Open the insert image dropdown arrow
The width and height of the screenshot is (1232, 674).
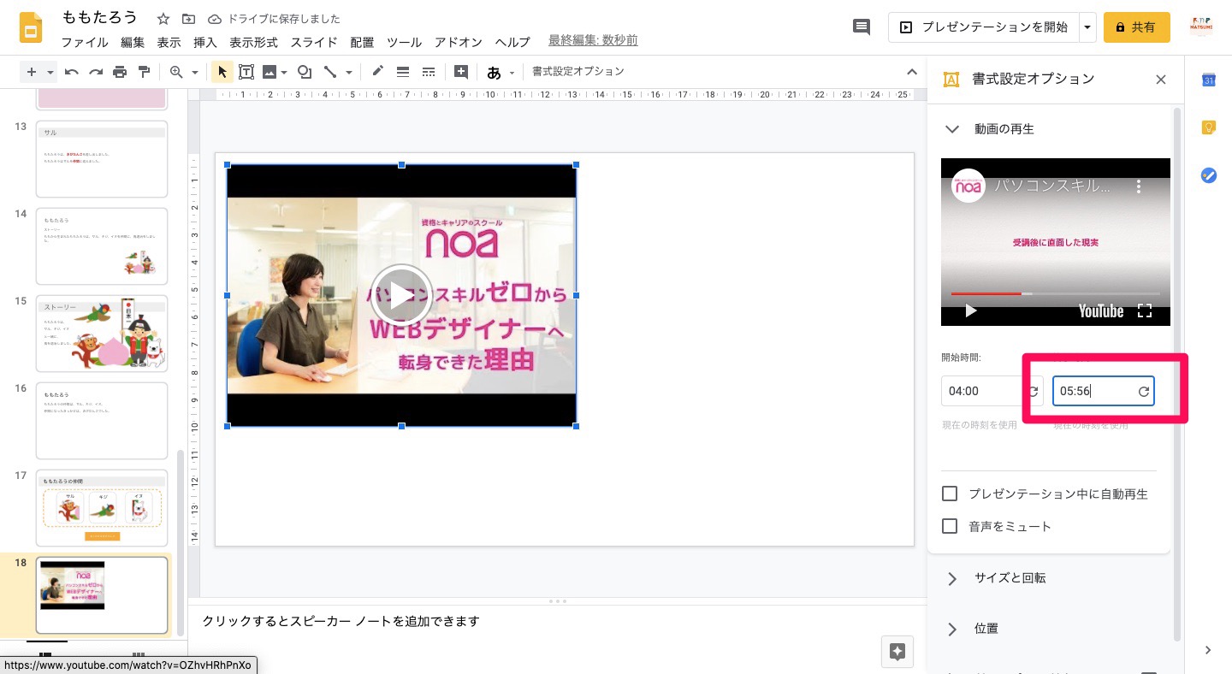coord(284,73)
